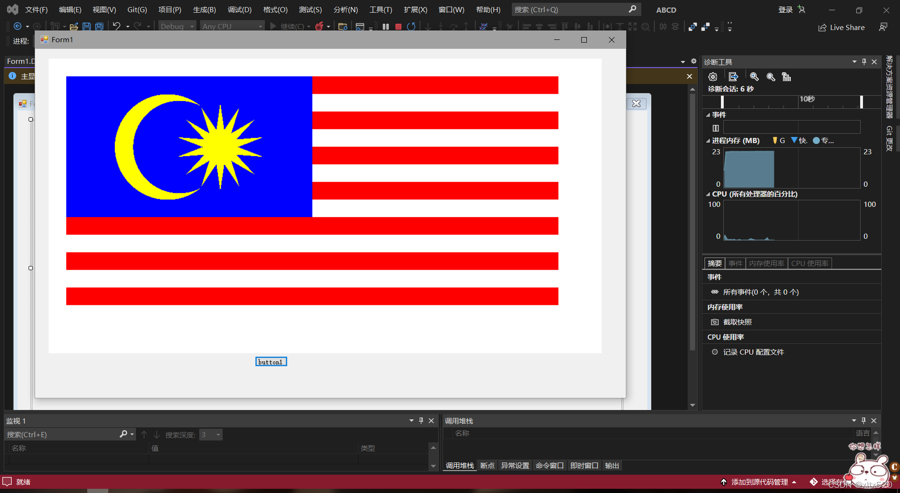Click the send to back icon
Image resolution: width=900 pixels, height=493 pixels.
705,27
